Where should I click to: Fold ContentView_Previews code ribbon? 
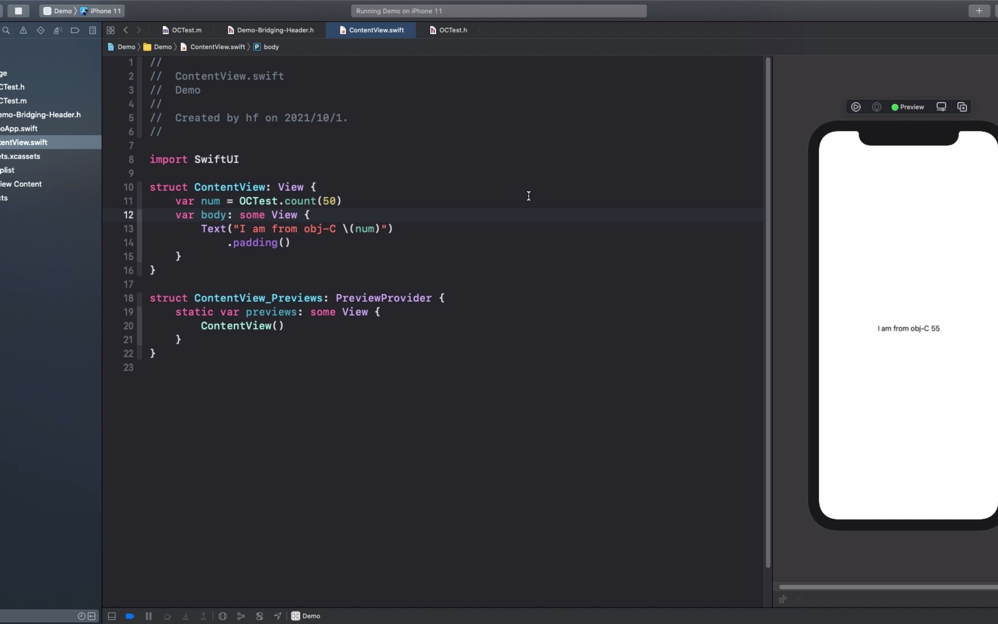(139, 326)
